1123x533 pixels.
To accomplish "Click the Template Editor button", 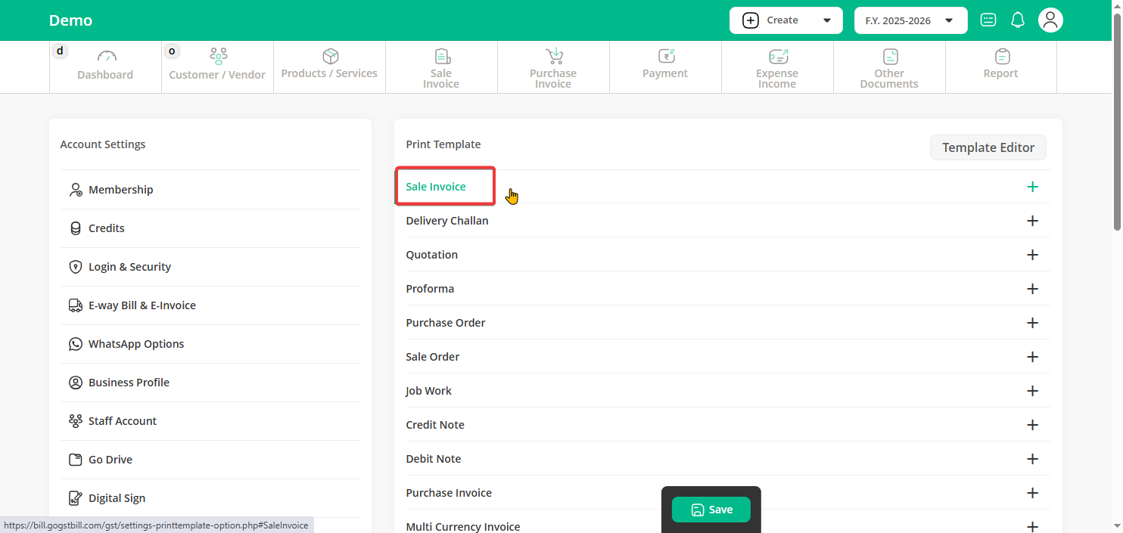I will (988, 147).
